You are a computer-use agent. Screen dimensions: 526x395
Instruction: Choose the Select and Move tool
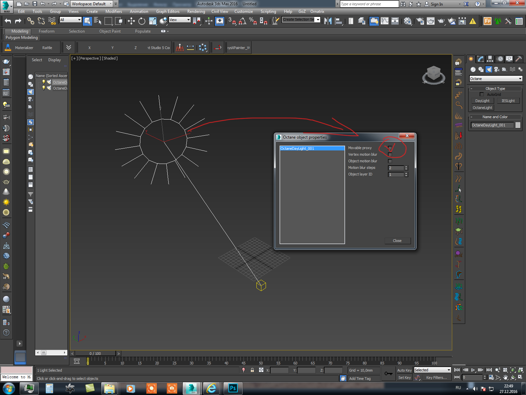pos(131,21)
